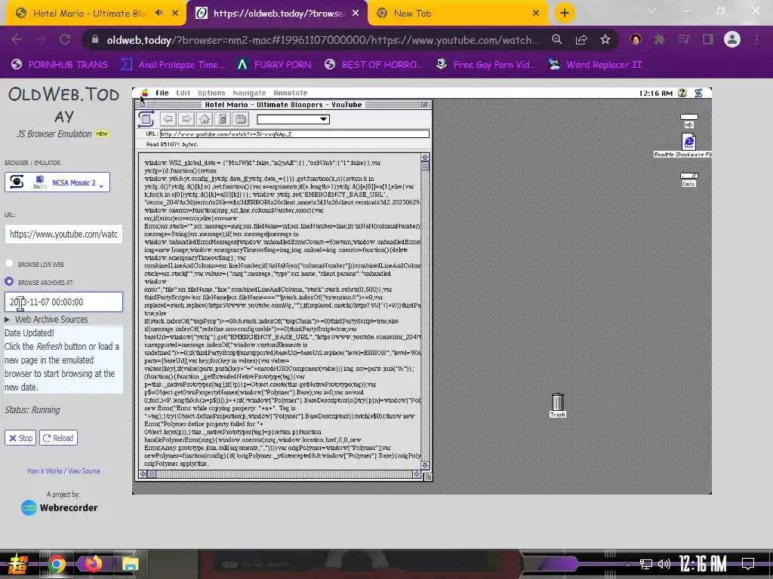Mute the Hotel Mario tab speaker icon

pyautogui.click(x=159, y=13)
